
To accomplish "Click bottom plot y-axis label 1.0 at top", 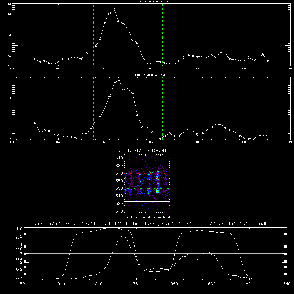I will pos(19,228).
